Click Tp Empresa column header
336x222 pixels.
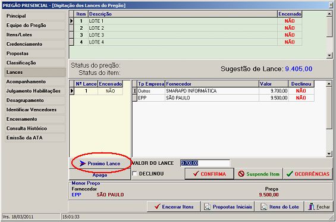point(151,84)
